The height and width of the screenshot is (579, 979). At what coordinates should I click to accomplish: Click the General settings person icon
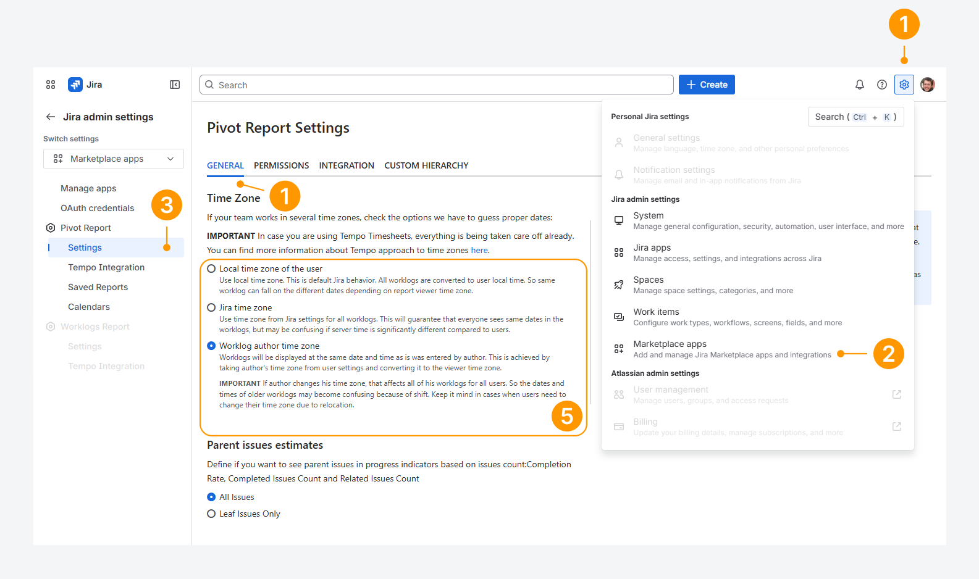(x=619, y=143)
